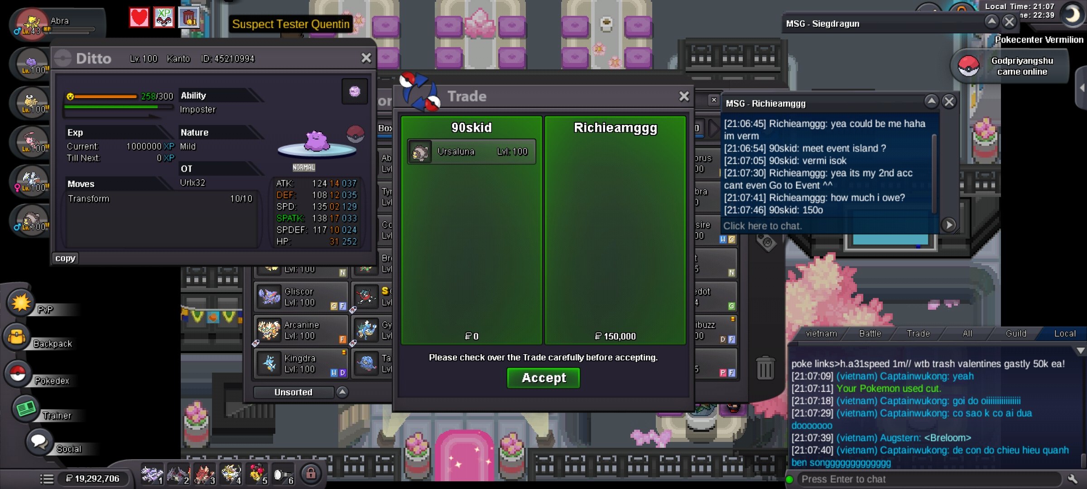The width and height of the screenshot is (1087, 489).
Task: Click the Press Enter to chat field
Action: 928,479
